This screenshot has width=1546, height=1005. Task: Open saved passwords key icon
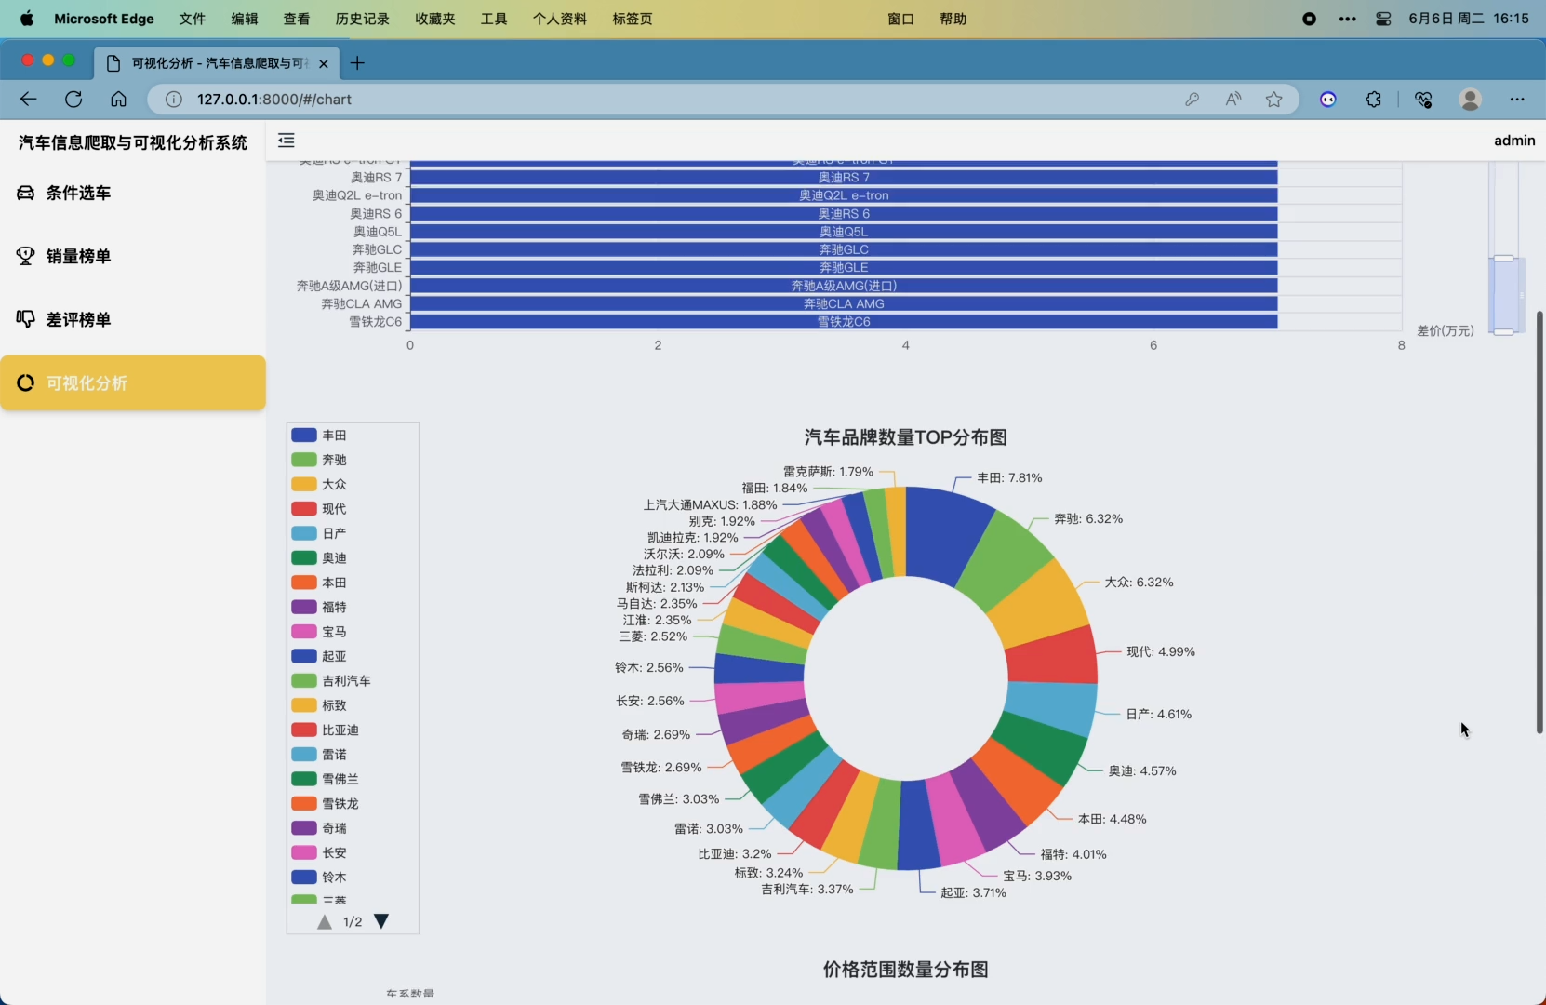click(1192, 99)
